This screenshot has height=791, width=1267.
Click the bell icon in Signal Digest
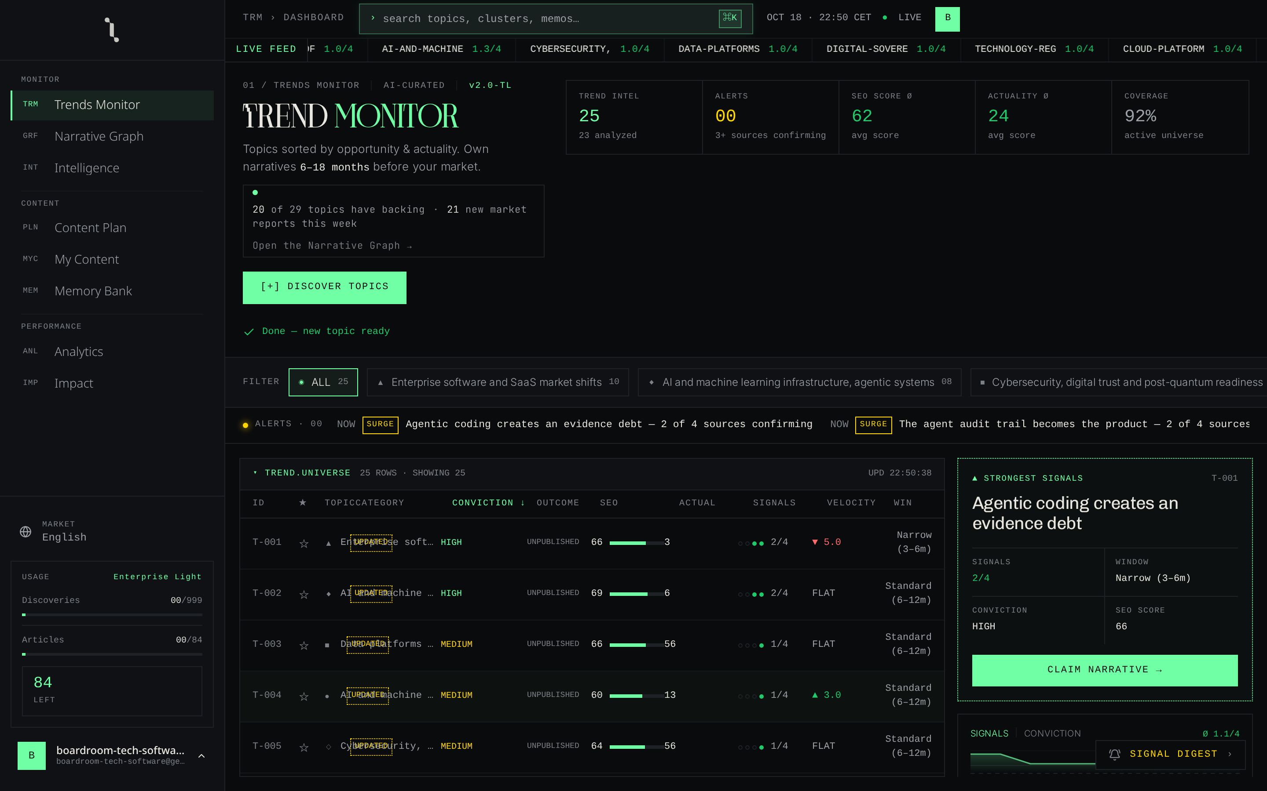click(x=1115, y=754)
